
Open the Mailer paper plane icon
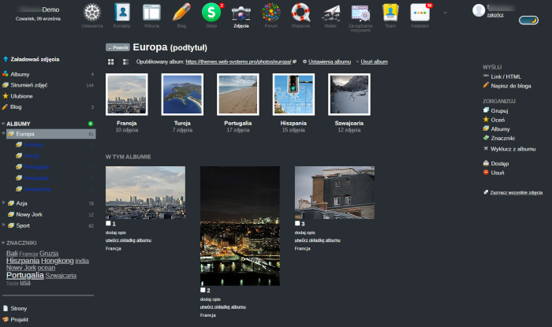(330, 12)
